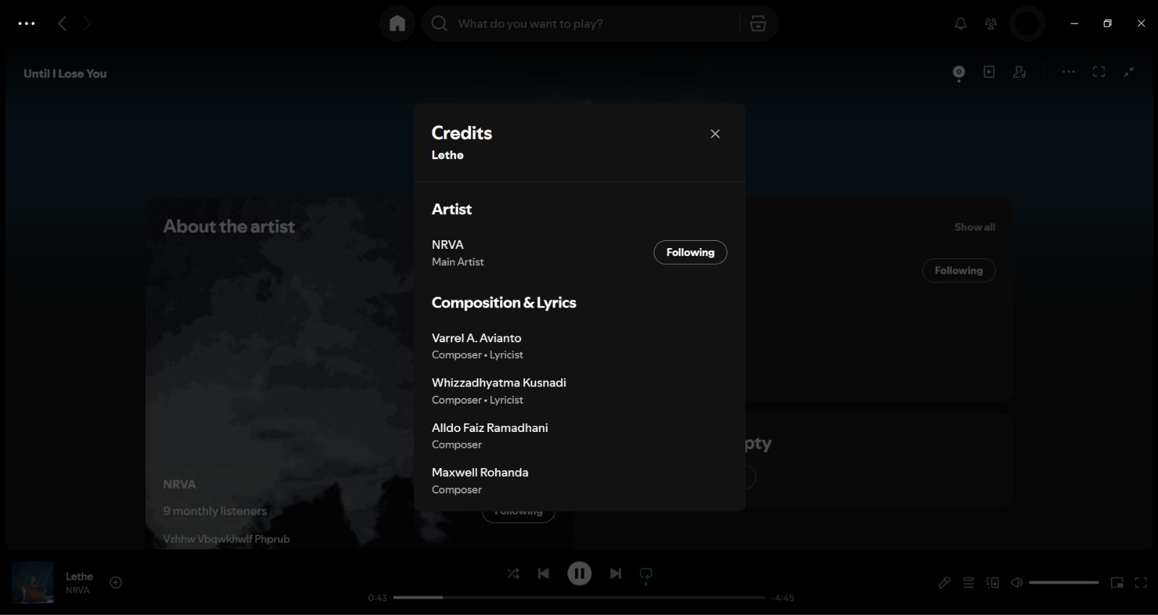Select Alldo Faiz Ramadhani credit
The image size is (1158, 615).
490,428
